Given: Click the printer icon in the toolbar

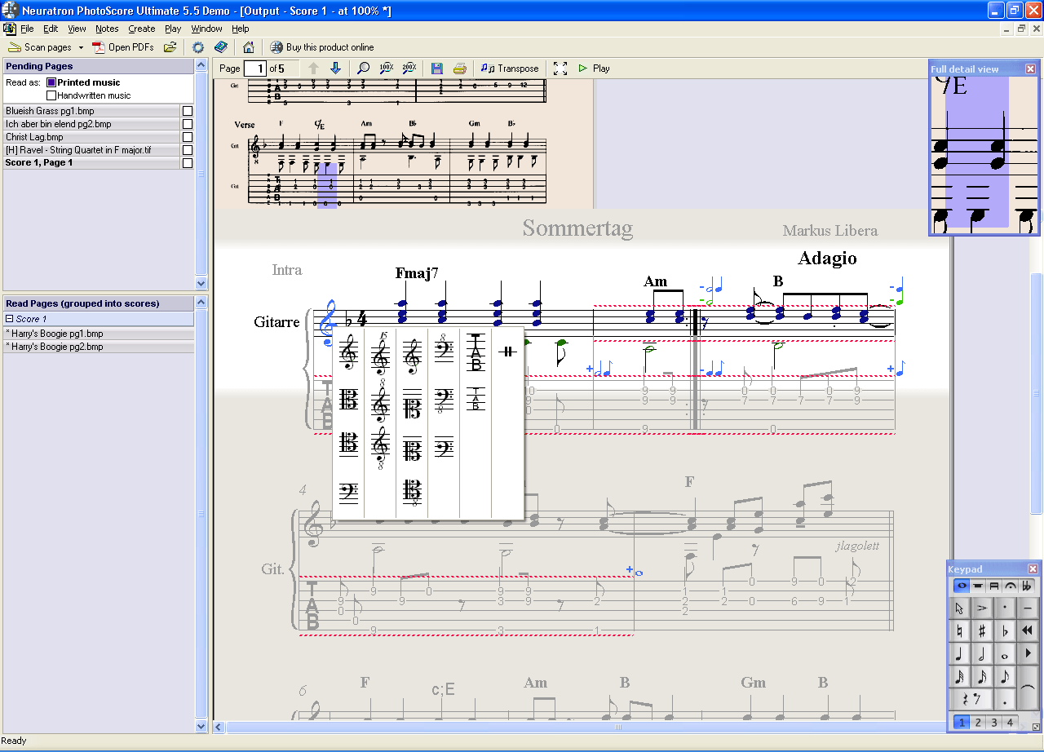Looking at the screenshot, I should click(x=460, y=69).
